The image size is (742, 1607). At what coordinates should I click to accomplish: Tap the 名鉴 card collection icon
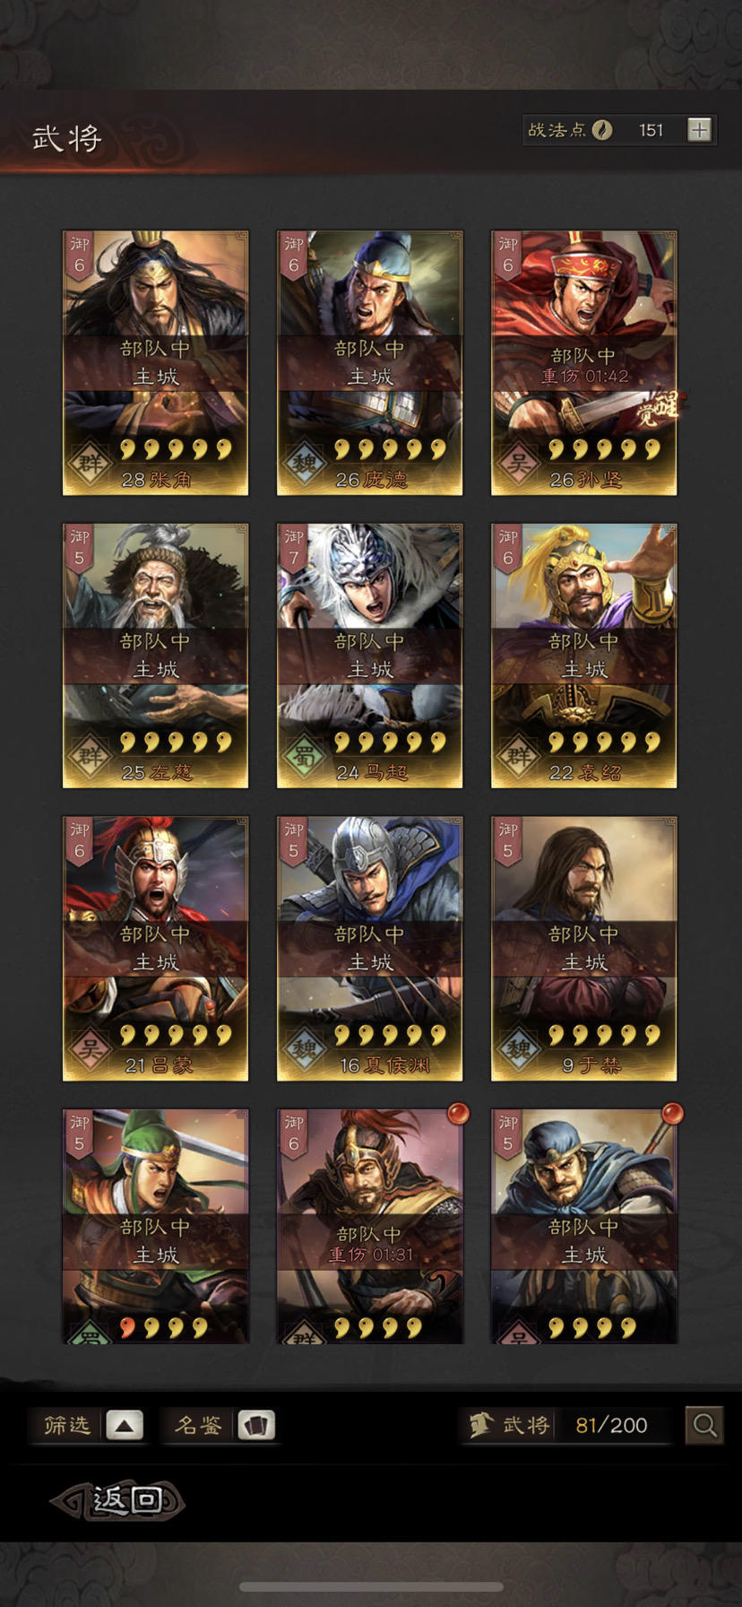tap(256, 1424)
